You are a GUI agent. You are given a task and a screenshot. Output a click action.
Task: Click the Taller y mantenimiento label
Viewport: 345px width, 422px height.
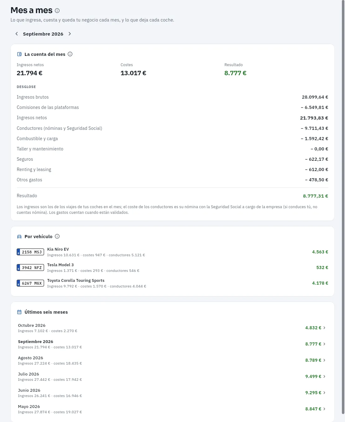point(40,149)
